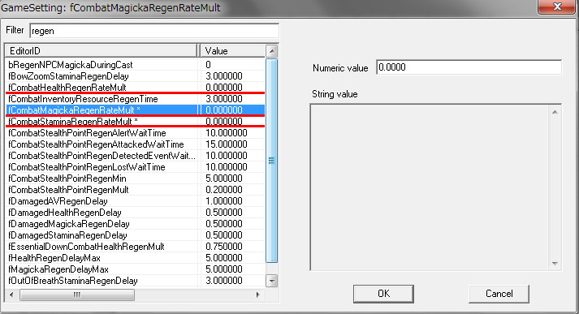This screenshot has height=314, width=579.
Task: Select fCombatStaminaRegenRateMult row
Action: [135, 122]
